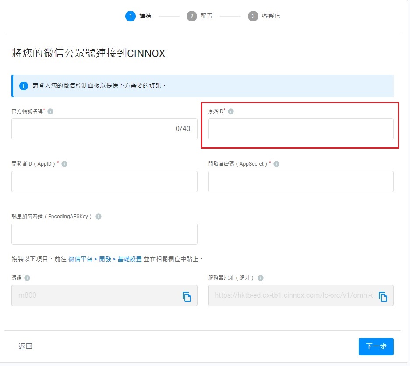Focus the 訊息加密密鑰 EncodingAESKey input field
Viewport: 410px width, 366px height.
coord(104,234)
